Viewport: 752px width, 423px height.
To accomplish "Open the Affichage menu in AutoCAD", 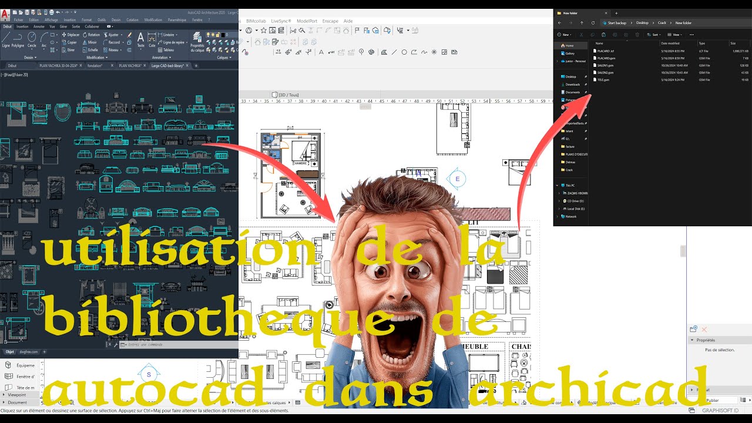I will click(51, 20).
